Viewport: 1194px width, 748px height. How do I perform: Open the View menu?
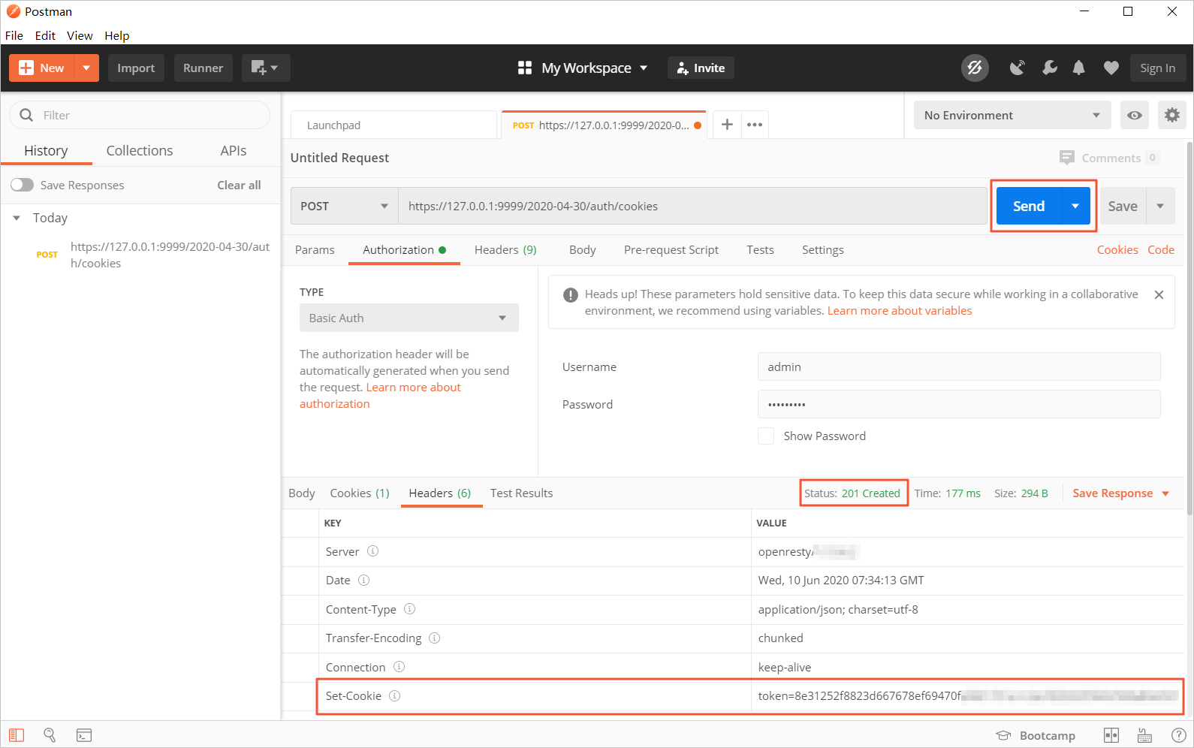click(80, 35)
